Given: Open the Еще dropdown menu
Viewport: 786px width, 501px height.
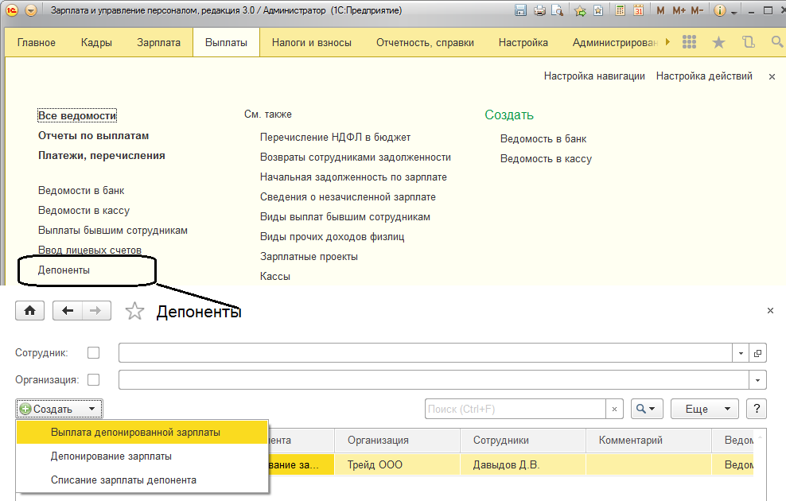Looking at the screenshot, I should coord(704,409).
